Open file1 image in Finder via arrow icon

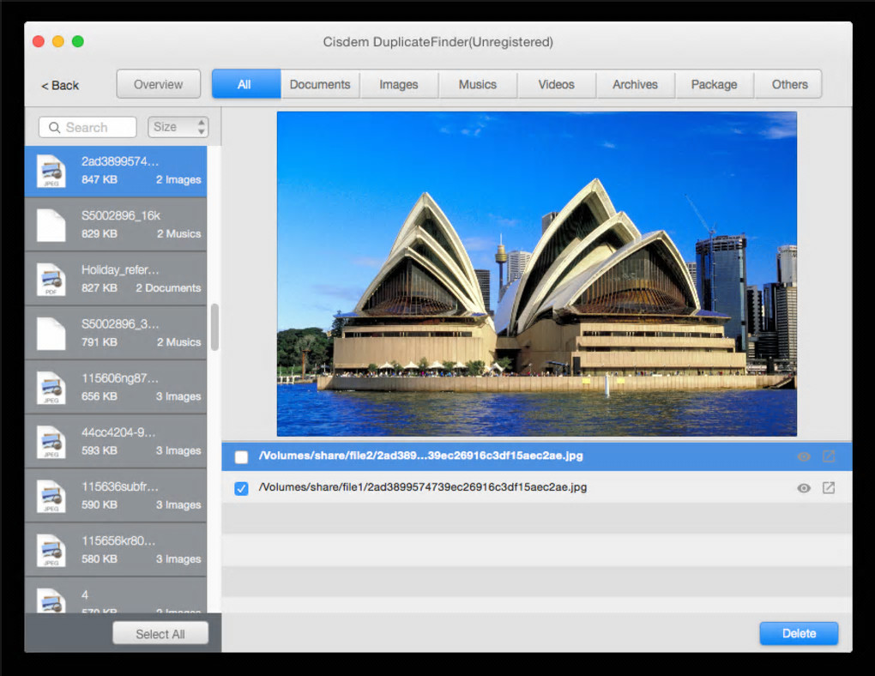click(x=829, y=488)
